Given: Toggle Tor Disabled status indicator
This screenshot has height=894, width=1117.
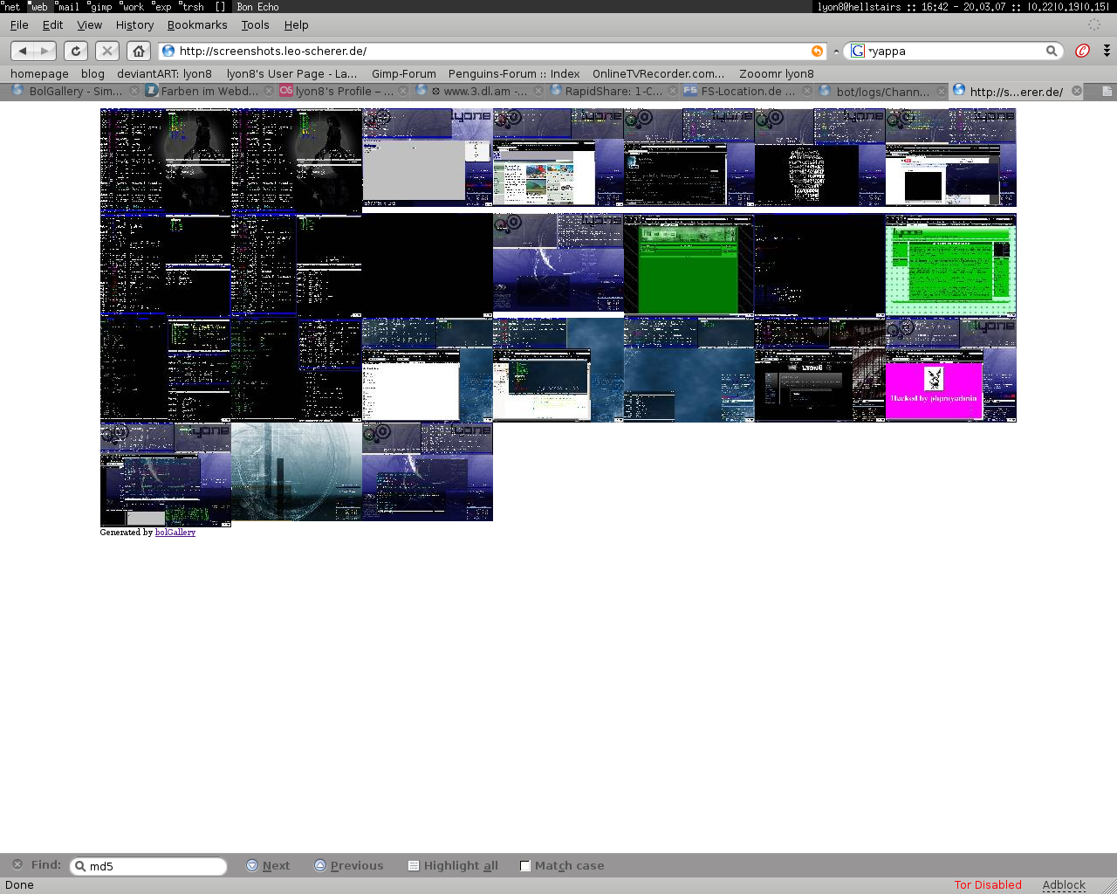Looking at the screenshot, I should 987,884.
